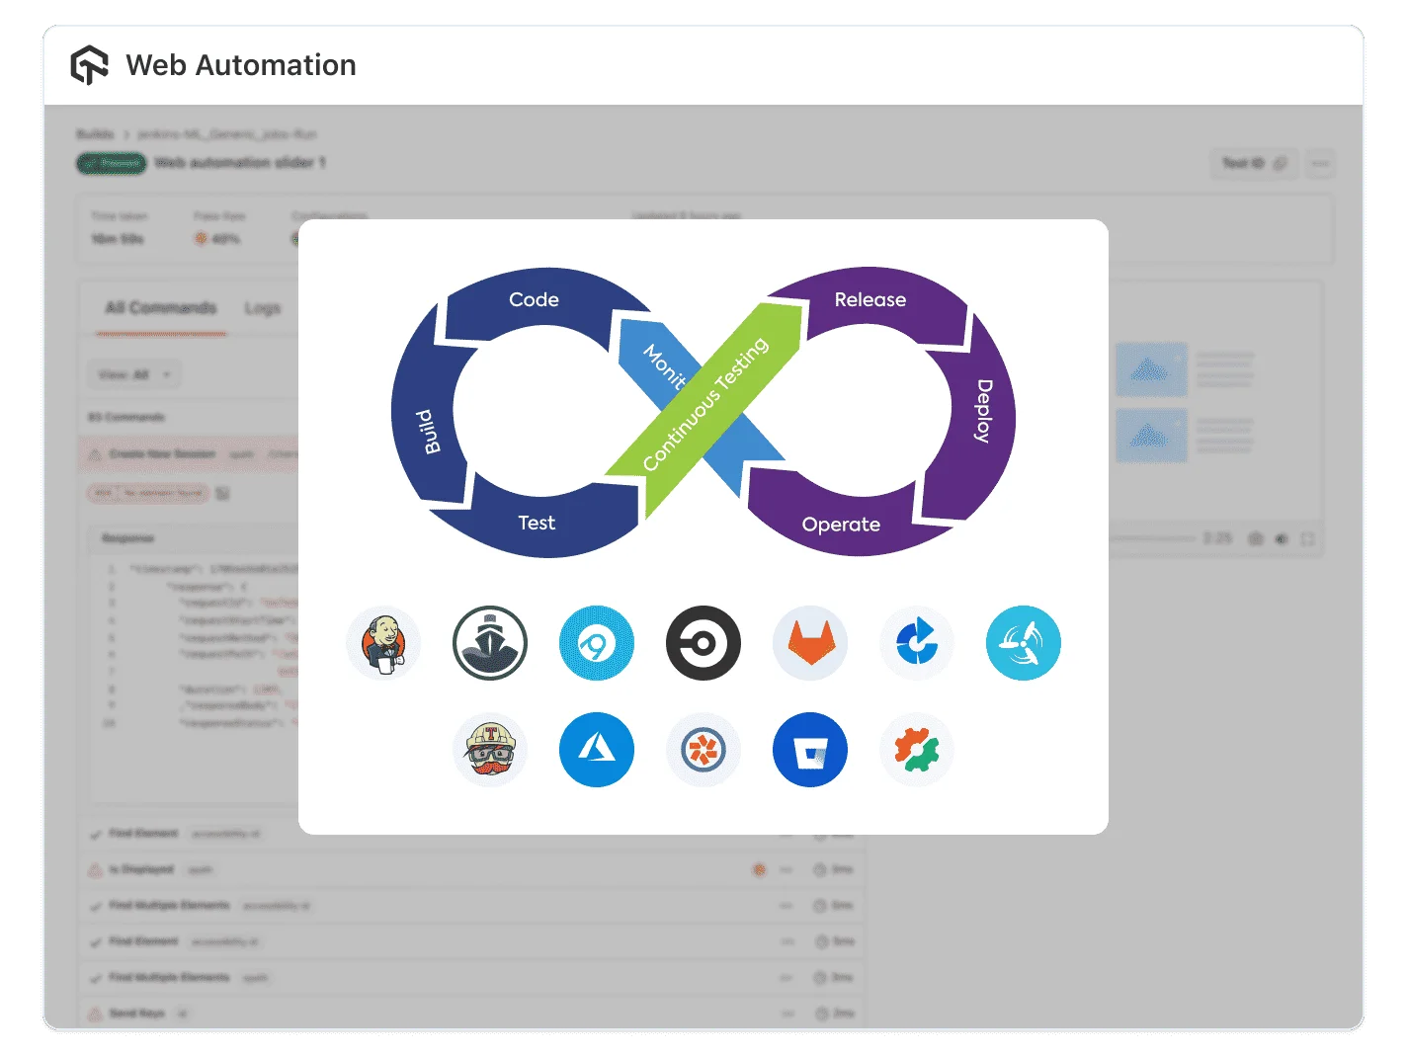Select the Azure triangle logo icon

[597, 750]
